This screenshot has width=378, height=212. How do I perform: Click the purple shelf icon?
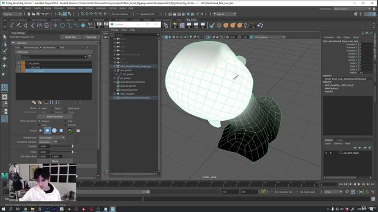[182, 25]
